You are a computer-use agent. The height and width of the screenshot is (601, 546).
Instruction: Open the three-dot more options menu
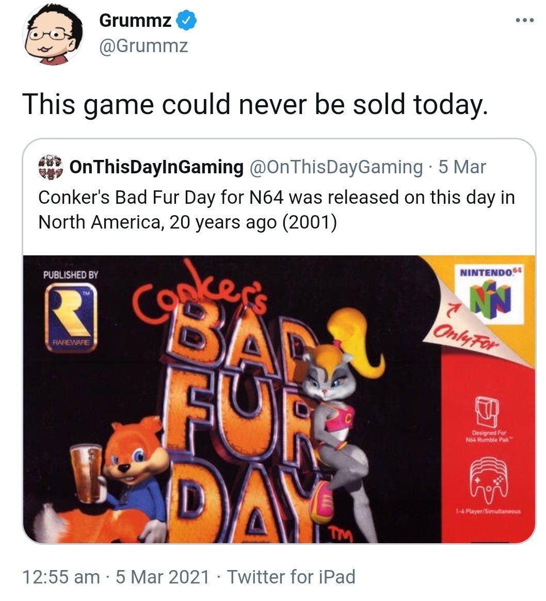pyautogui.click(x=524, y=20)
